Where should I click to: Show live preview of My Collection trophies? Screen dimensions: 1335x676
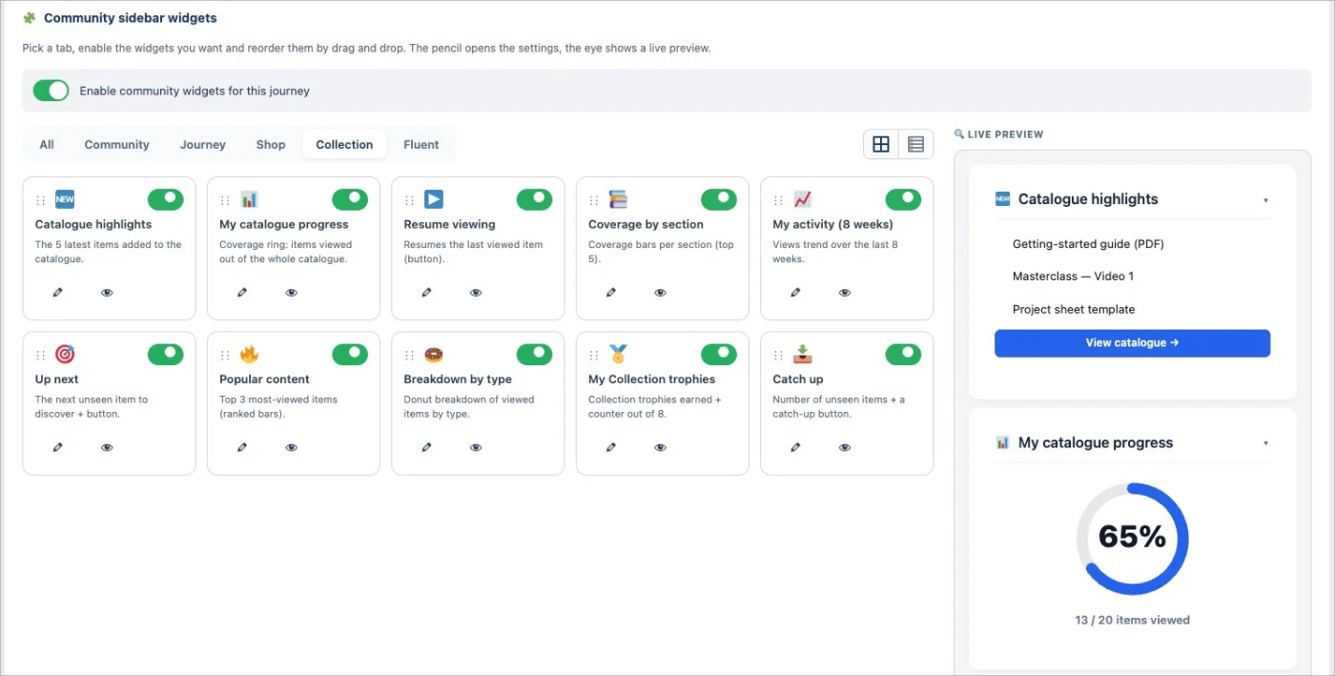(x=660, y=447)
